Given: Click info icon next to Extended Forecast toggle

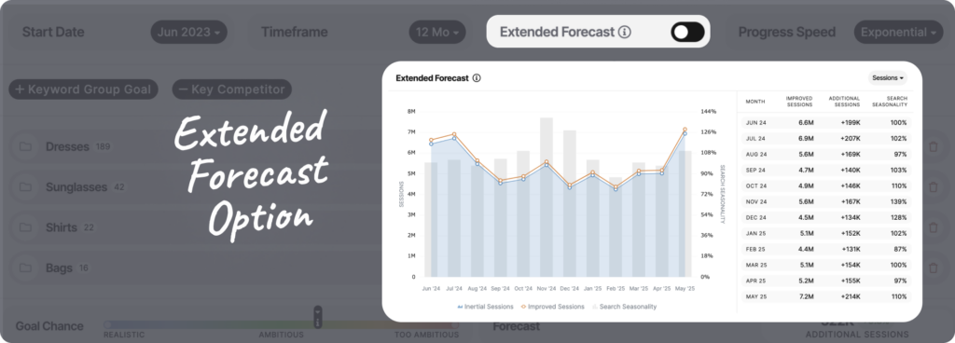Looking at the screenshot, I should click(624, 33).
